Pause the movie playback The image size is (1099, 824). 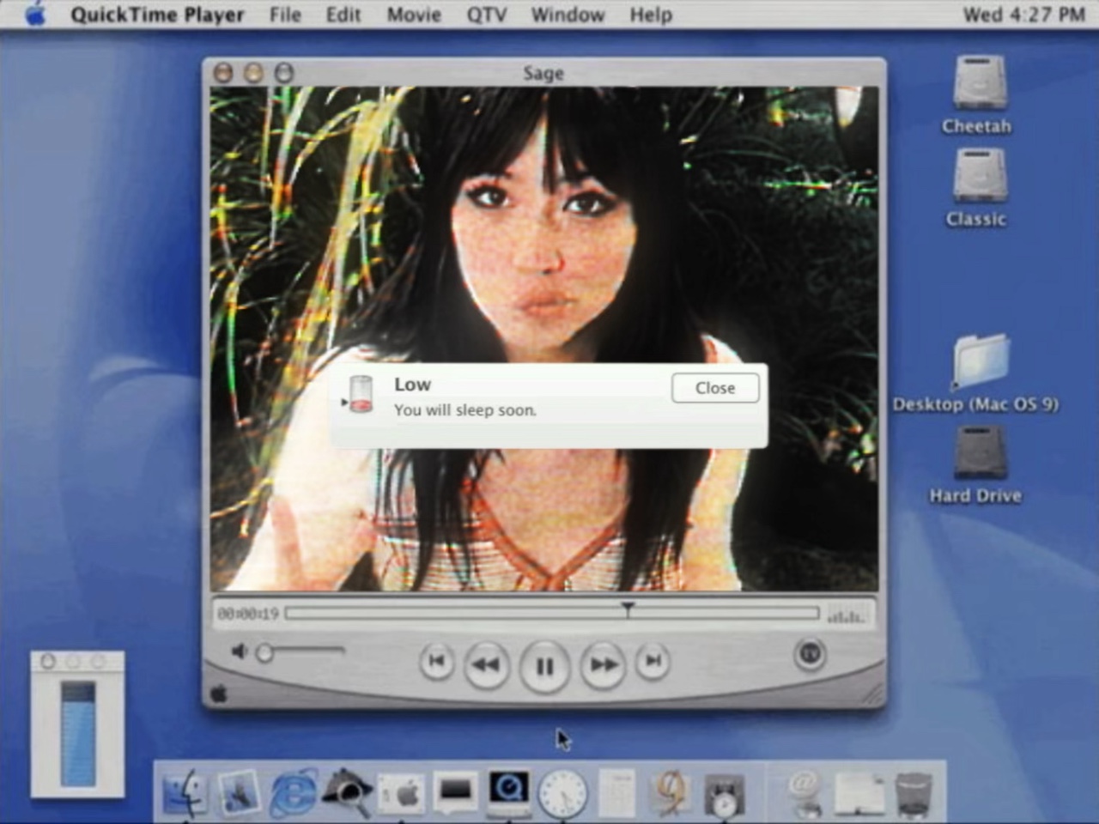point(544,665)
